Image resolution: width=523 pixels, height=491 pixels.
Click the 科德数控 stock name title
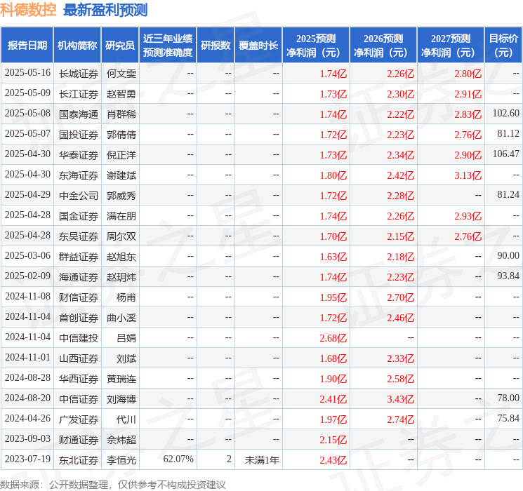coord(29,10)
